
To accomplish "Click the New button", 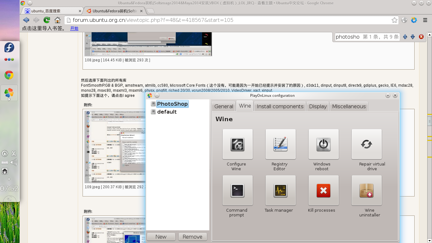I will pyautogui.click(x=161, y=237).
